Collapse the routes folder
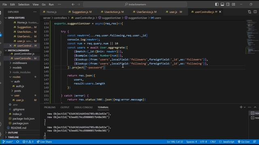The width and height of the screenshot is (259, 145). pyautogui.click(x=16, y=77)
